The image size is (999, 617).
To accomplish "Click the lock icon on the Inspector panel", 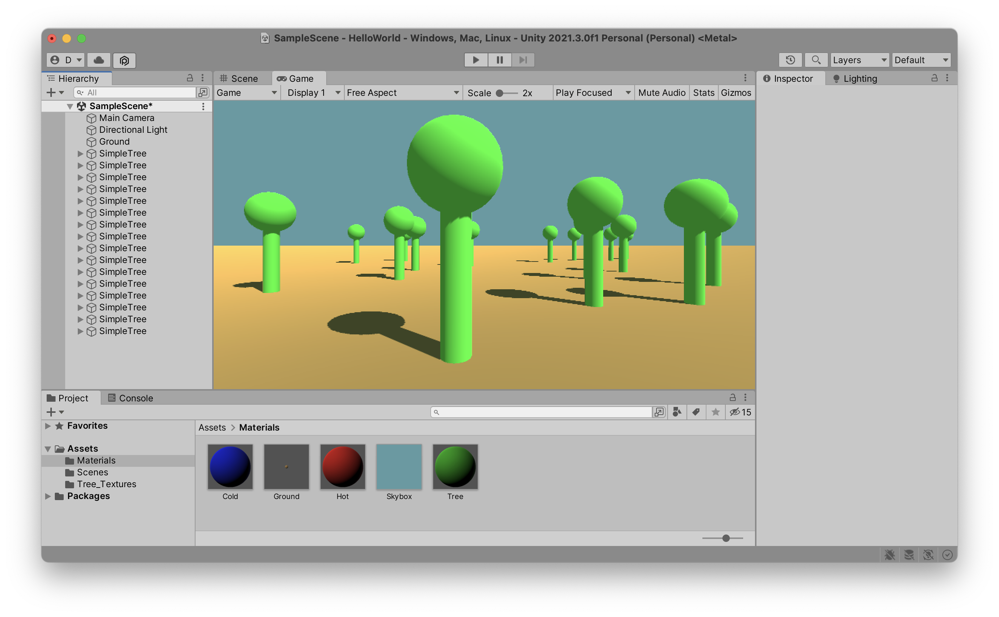I will point(935,78).
